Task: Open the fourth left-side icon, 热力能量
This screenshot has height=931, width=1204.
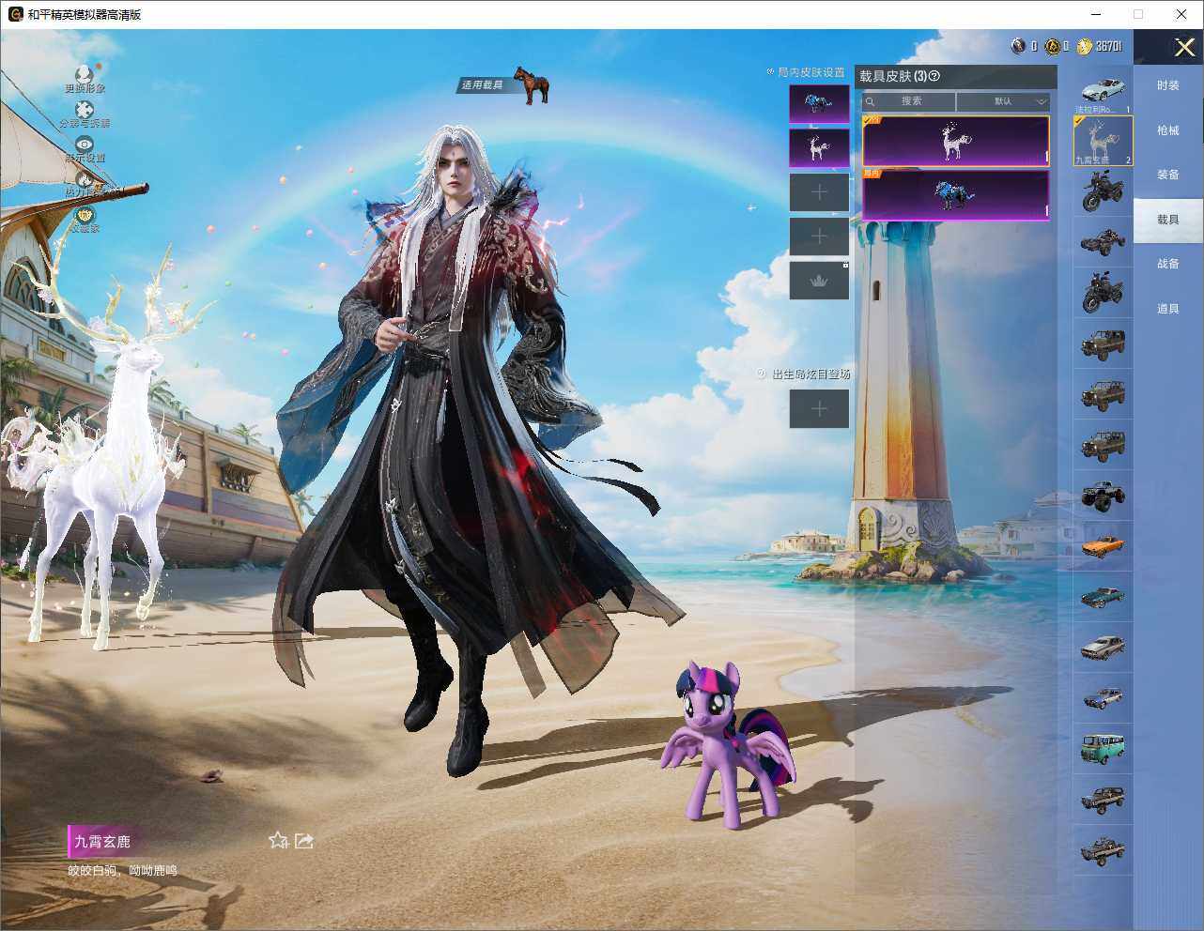Action: pos(85,178)
